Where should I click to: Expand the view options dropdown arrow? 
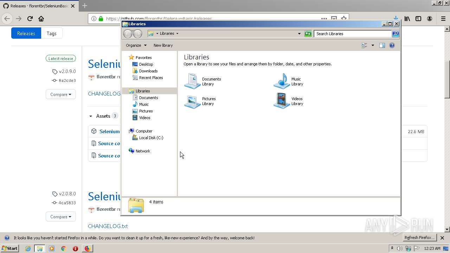[x=373, y=45]
